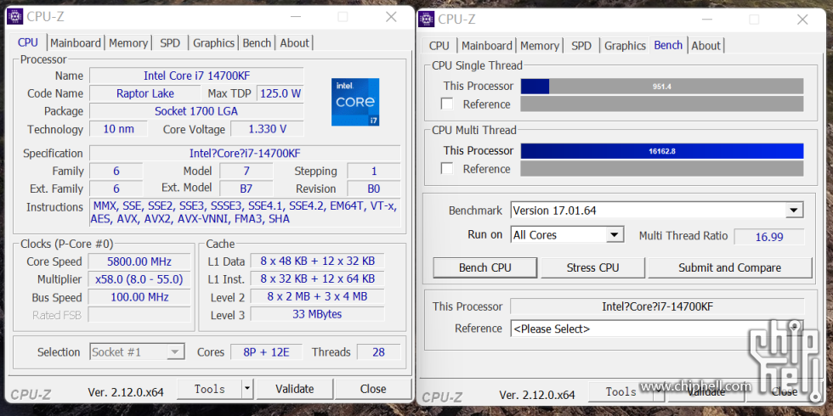Click Validate button in left window
The width and height of the screenshot is (833, 416).
(295, 390)
